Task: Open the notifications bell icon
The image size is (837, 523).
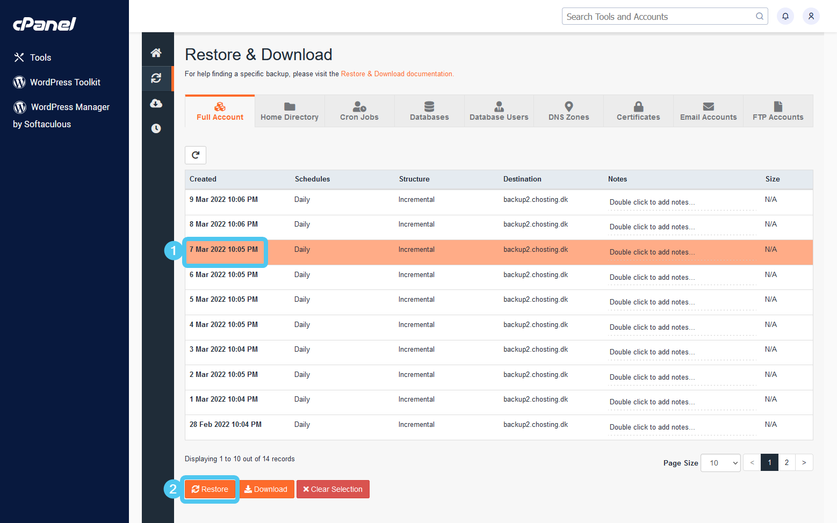Action: coord(785,16)
